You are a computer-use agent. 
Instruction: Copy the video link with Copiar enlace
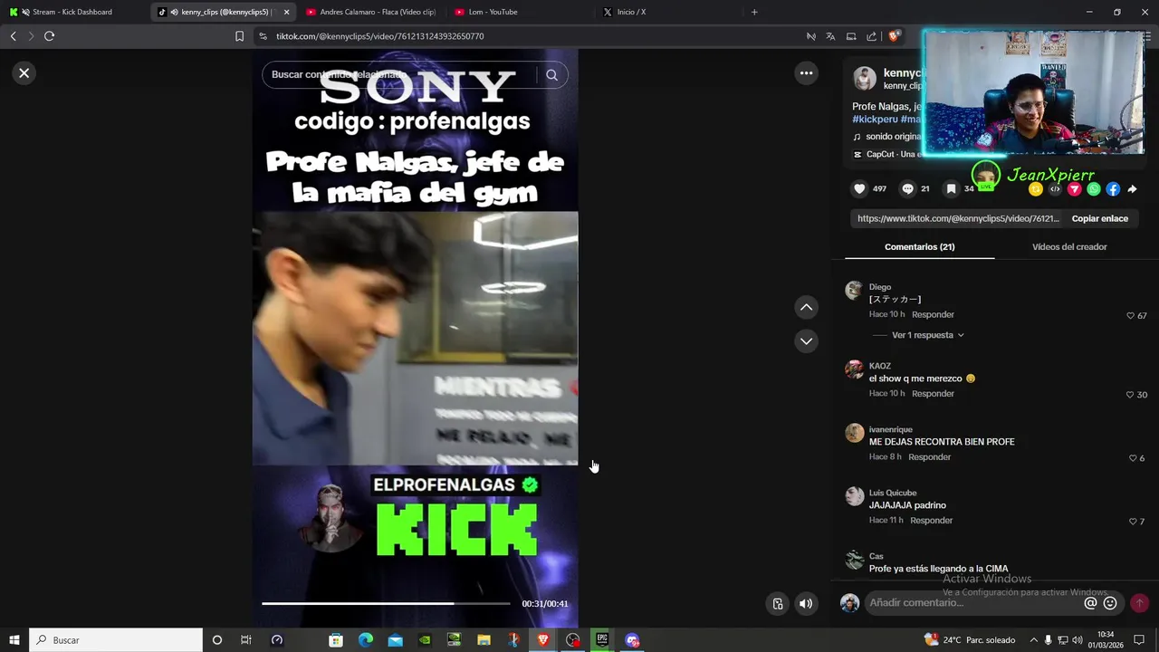point(1099,218)
